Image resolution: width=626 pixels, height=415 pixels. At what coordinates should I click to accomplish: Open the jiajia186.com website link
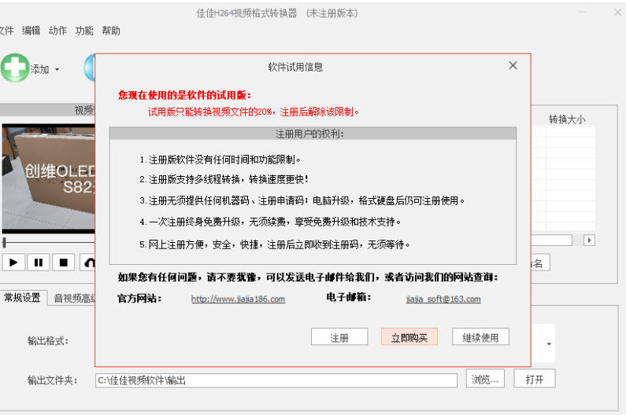click(x=238, y=299)
